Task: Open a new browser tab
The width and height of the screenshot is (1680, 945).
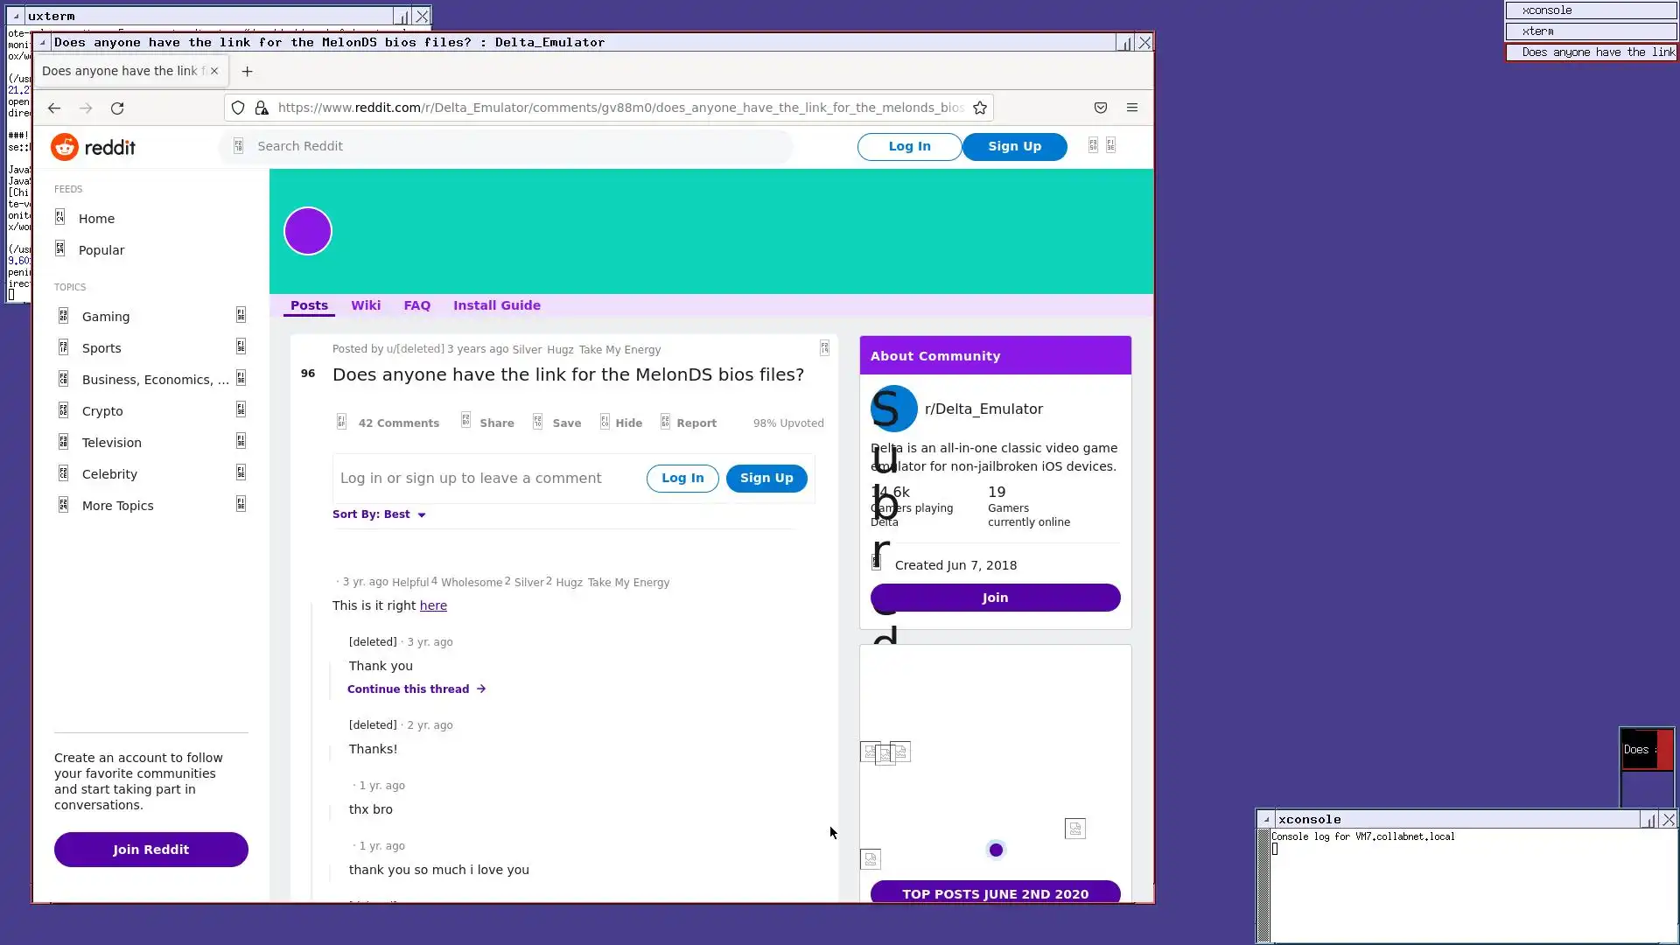Action: [x=248, y=72]
